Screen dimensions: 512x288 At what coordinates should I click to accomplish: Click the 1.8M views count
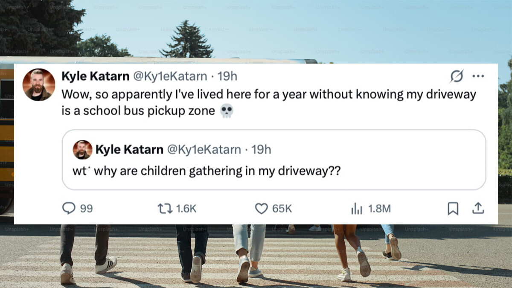click(x=379, y=209)
